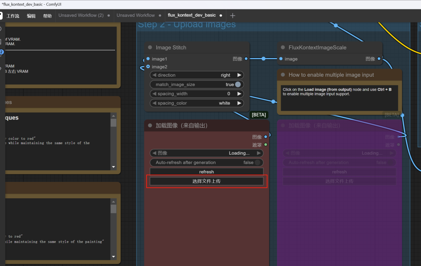The height and width of the screenshot is (266, 421).
Task: Select previous 图像 file with left arrow
Action: pos(154,153)
